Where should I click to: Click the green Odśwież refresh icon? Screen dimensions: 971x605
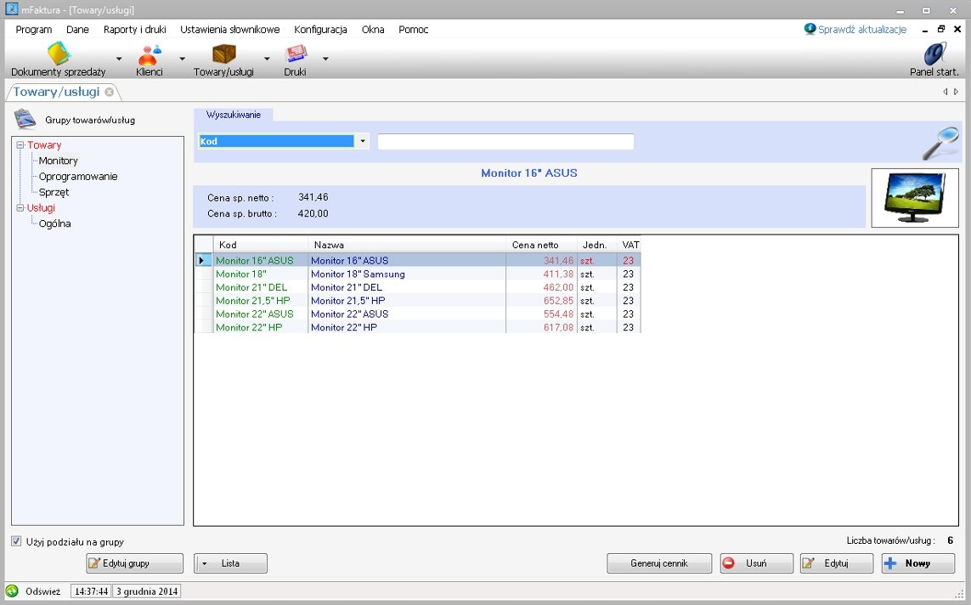(x=12, y=591)
